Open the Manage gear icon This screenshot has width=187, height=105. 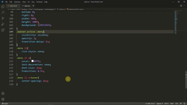(3, 99)
